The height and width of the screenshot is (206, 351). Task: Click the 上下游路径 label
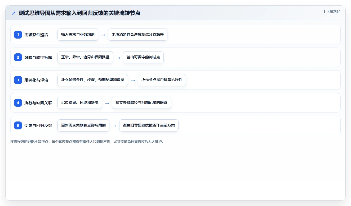[331, 12]
